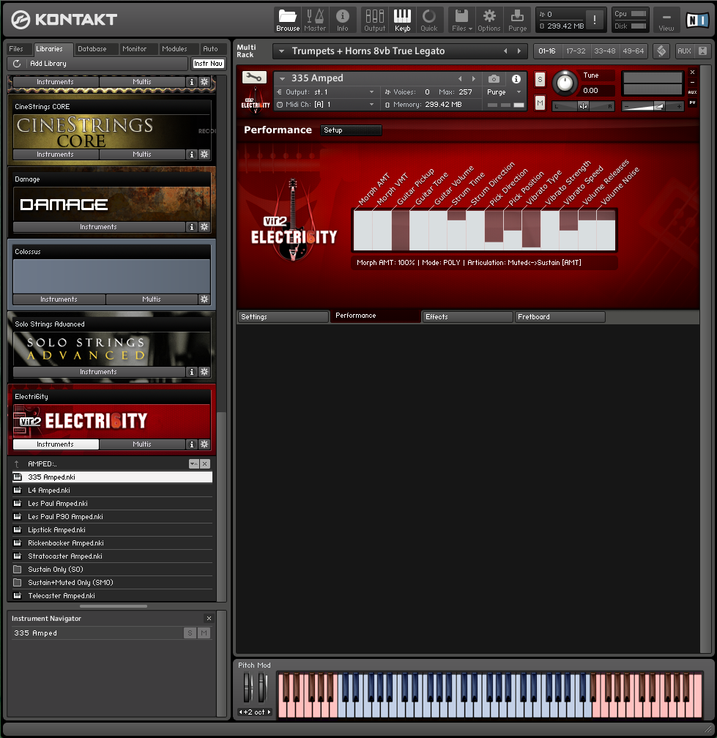Show Damage Instruments
This screenshot has height=738, width=717.
(x=98, y=227)
